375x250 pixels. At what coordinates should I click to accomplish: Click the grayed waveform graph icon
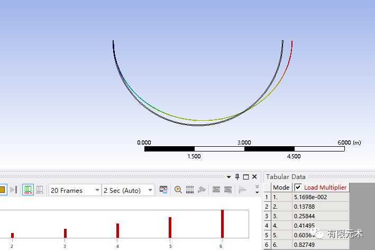[242, 190]
